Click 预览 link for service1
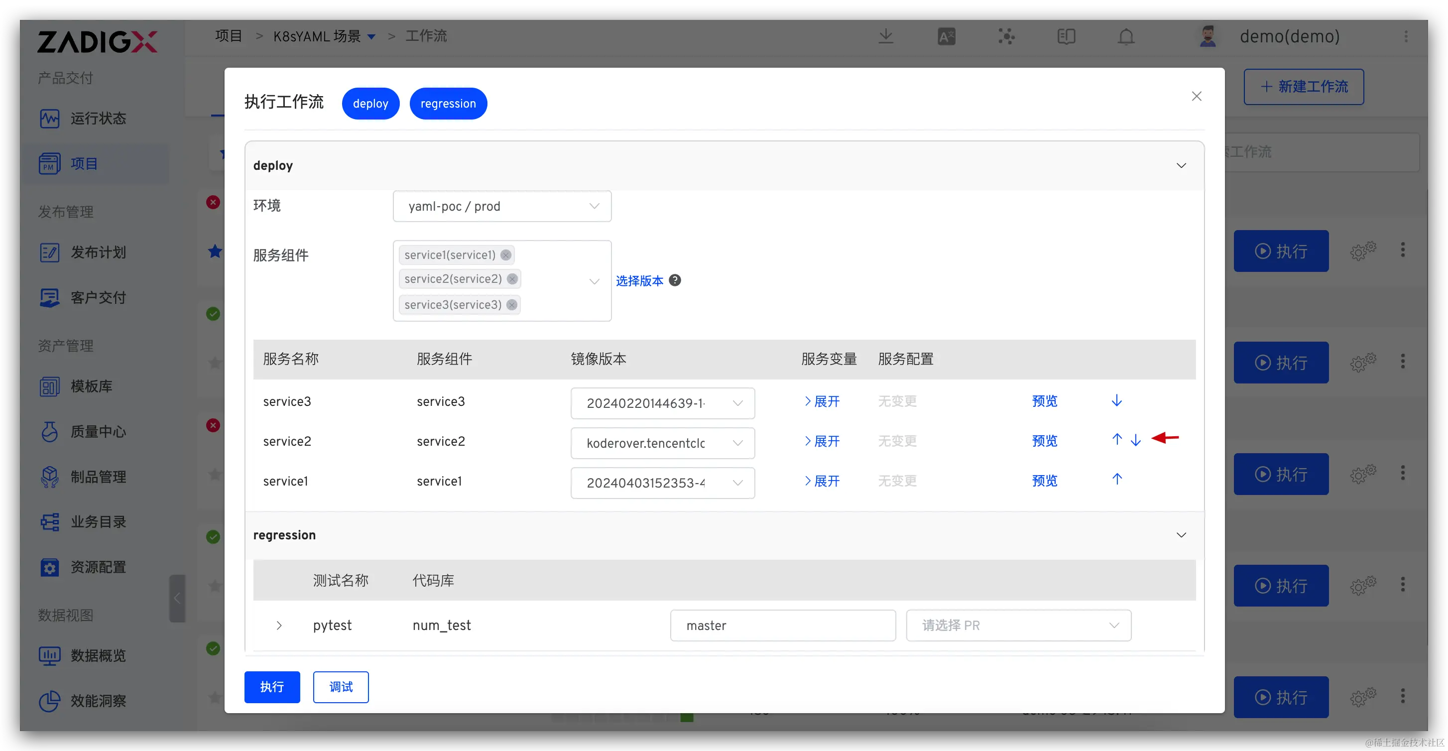 (x=1044, y=481)
